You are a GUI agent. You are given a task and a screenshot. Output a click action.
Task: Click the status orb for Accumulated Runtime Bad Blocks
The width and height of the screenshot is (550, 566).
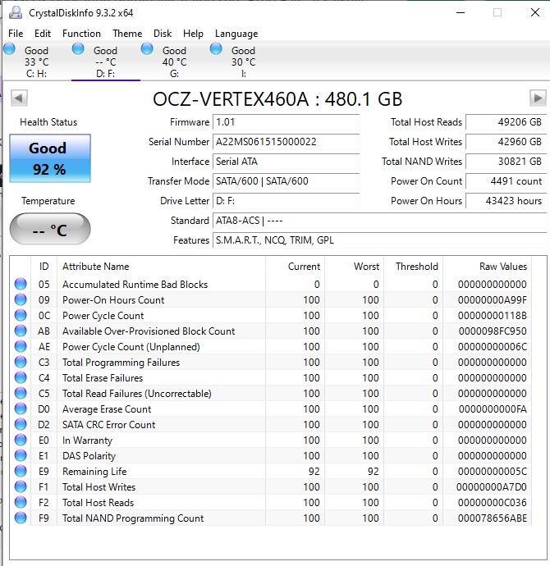point(21,285)
